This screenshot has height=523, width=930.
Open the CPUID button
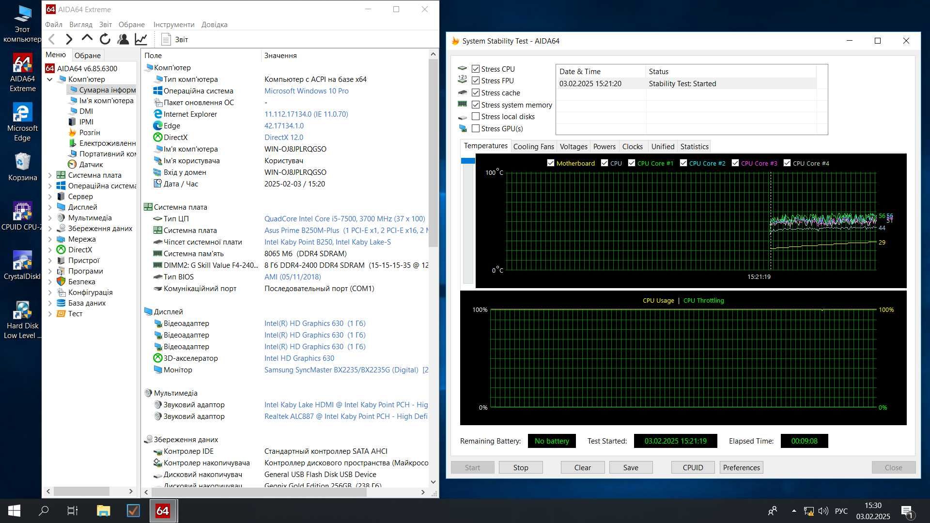pyautogui.click(x=693, y=467)
